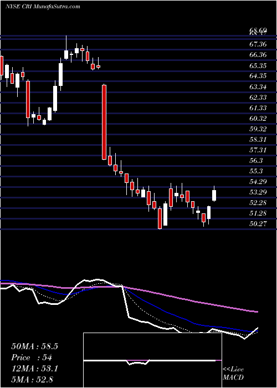
Task: Select the 56.3 price axis label
Action: pyautogui.click(x=257, y=160)
